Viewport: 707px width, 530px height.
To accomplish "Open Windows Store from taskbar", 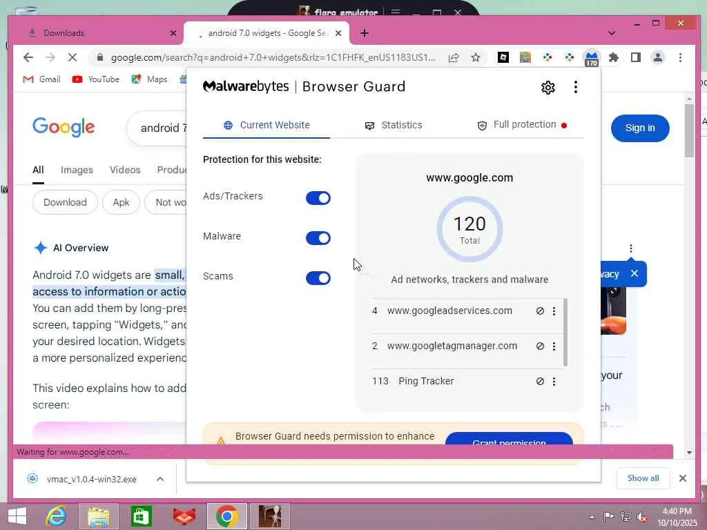I will coord(141,516).
